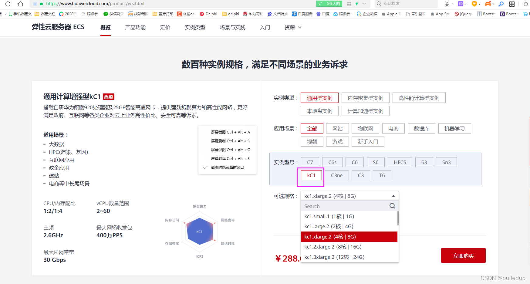Open the 百度翻译 bookmark
Screen dimensions: 530x284
(x=302, y=14)
